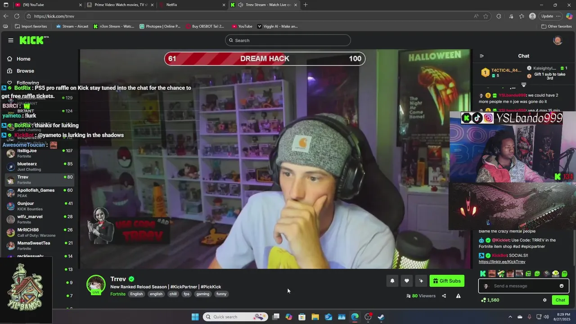Click Trrev's profile avatar with LIVE badge
576x324 pixels.
pyautogui.click(x=96, y=285)
